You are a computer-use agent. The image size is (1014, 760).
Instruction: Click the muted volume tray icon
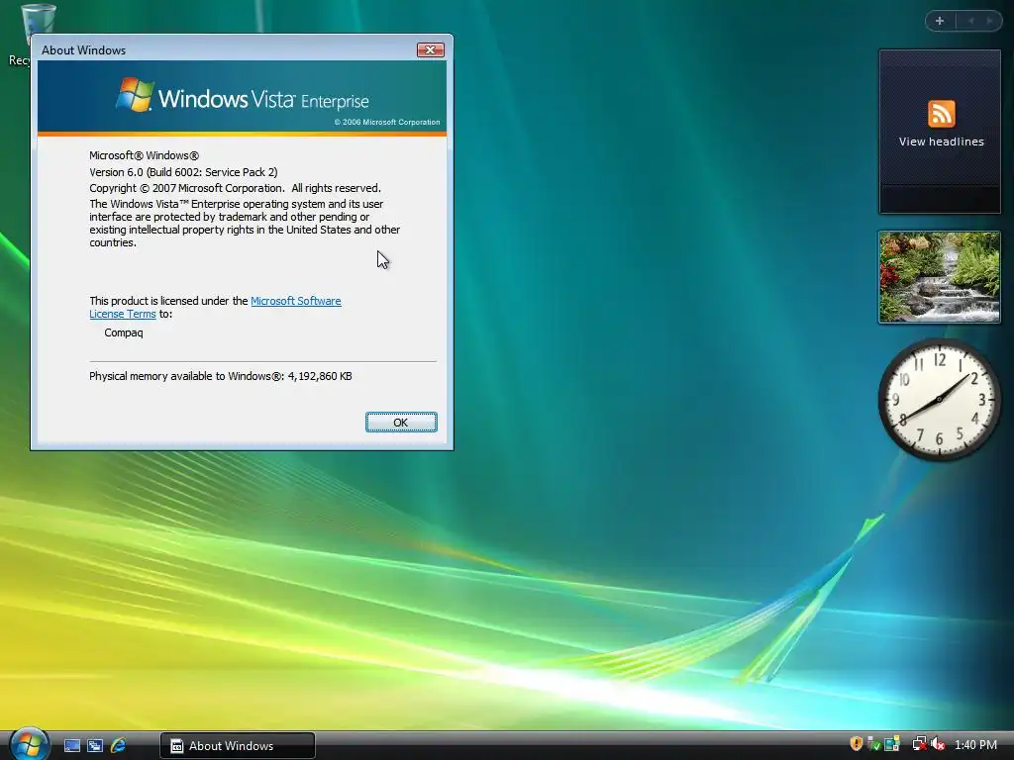point(938,744)
